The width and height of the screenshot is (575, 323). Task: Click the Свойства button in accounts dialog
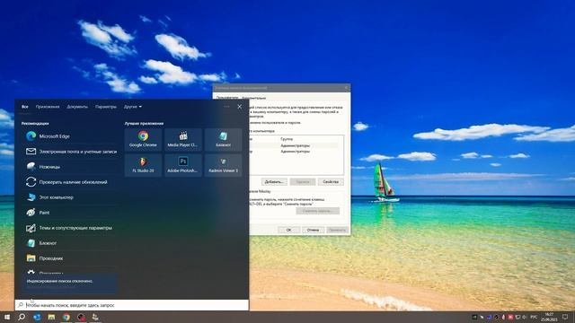(331, 181)
